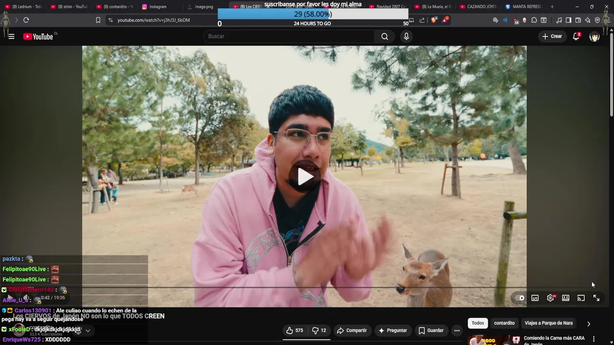614x345 pixels.
Task: Open the more actions three-dot menu
Action: tap(457, 331)
